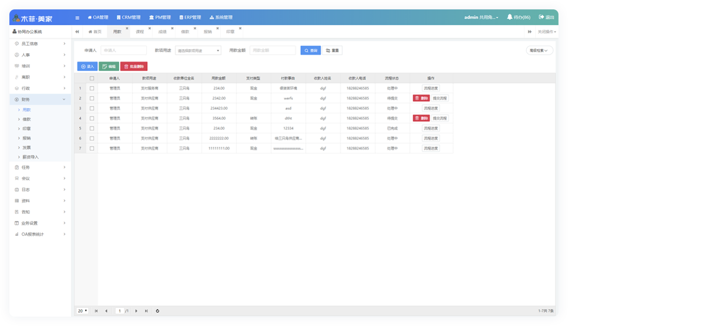Close the 课程 tab
704x326 pixels.
(149, 29)
